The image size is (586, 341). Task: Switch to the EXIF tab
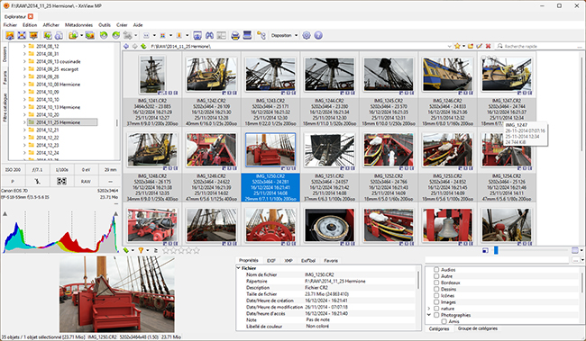pyautogui.click(x=271, y=260)
